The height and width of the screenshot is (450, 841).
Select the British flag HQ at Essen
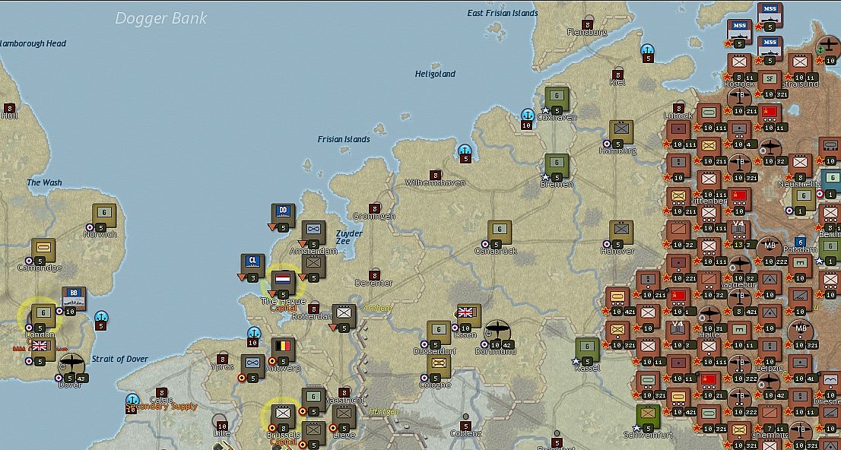tap(468, 316)
